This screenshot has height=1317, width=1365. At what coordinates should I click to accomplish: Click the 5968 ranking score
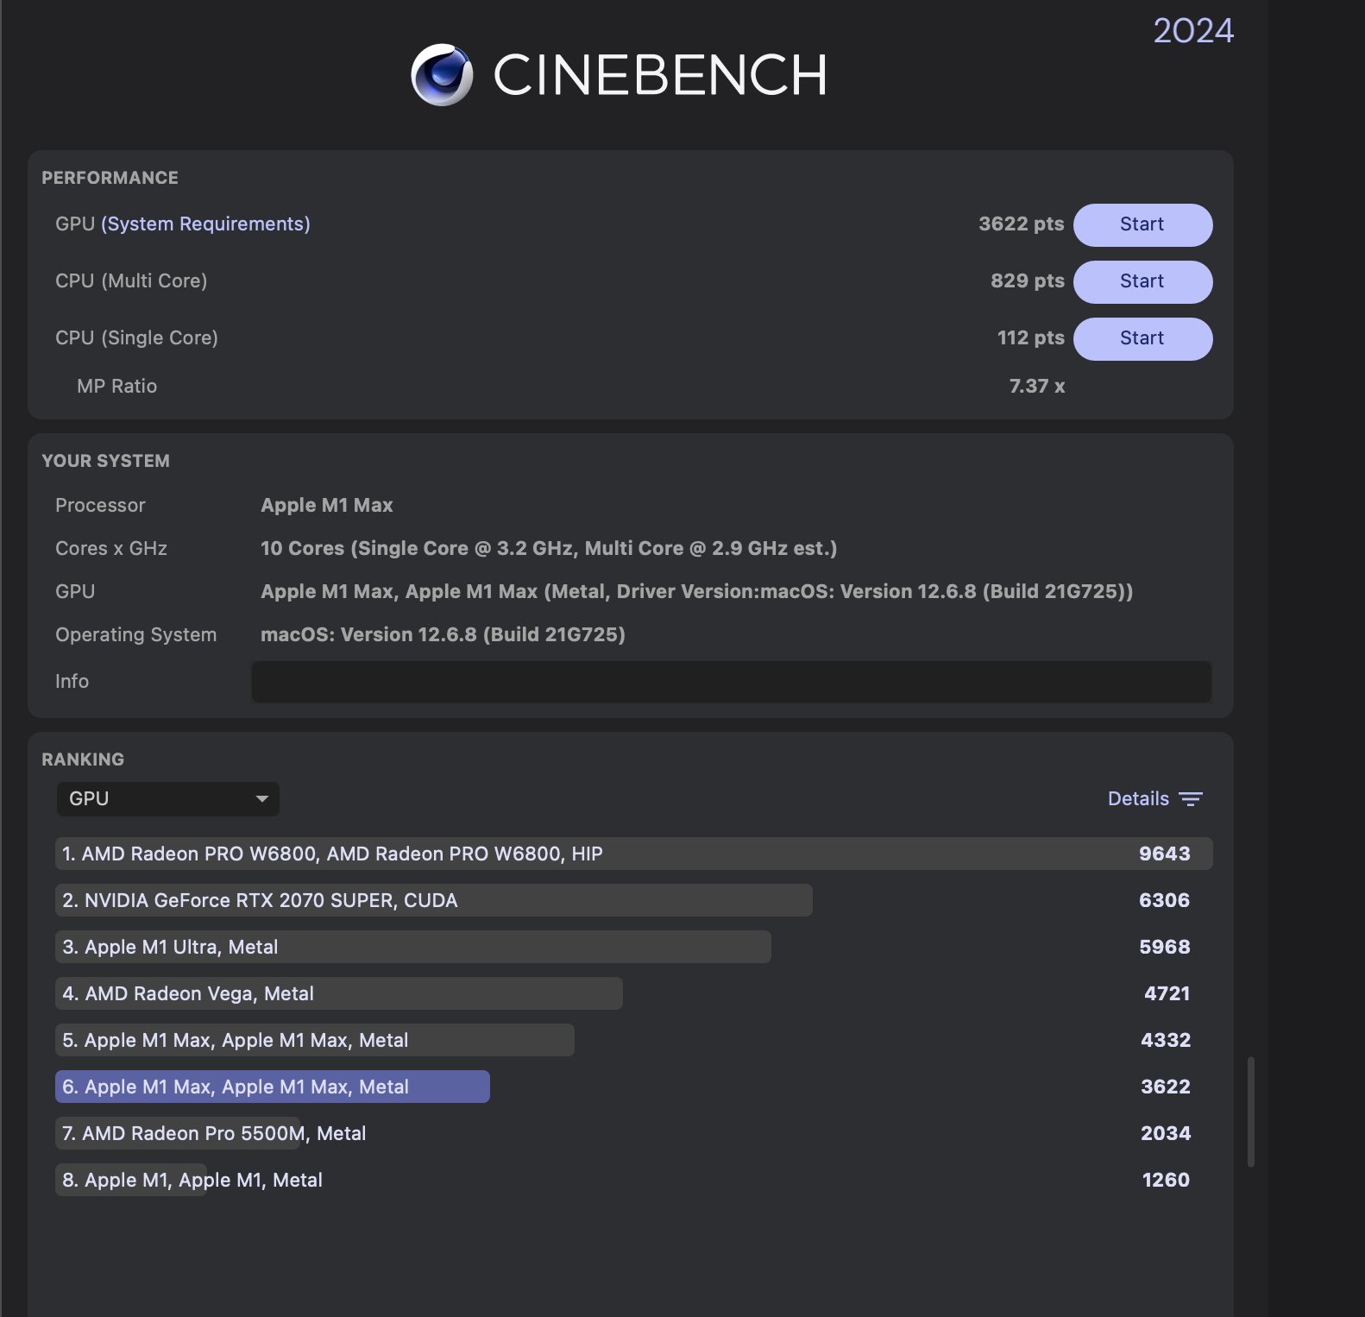point(1165,947)
